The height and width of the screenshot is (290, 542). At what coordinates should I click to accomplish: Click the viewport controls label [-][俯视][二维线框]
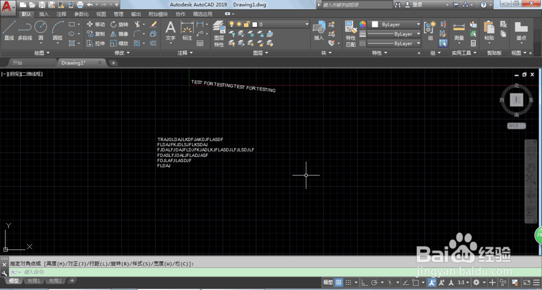[22, 74]
